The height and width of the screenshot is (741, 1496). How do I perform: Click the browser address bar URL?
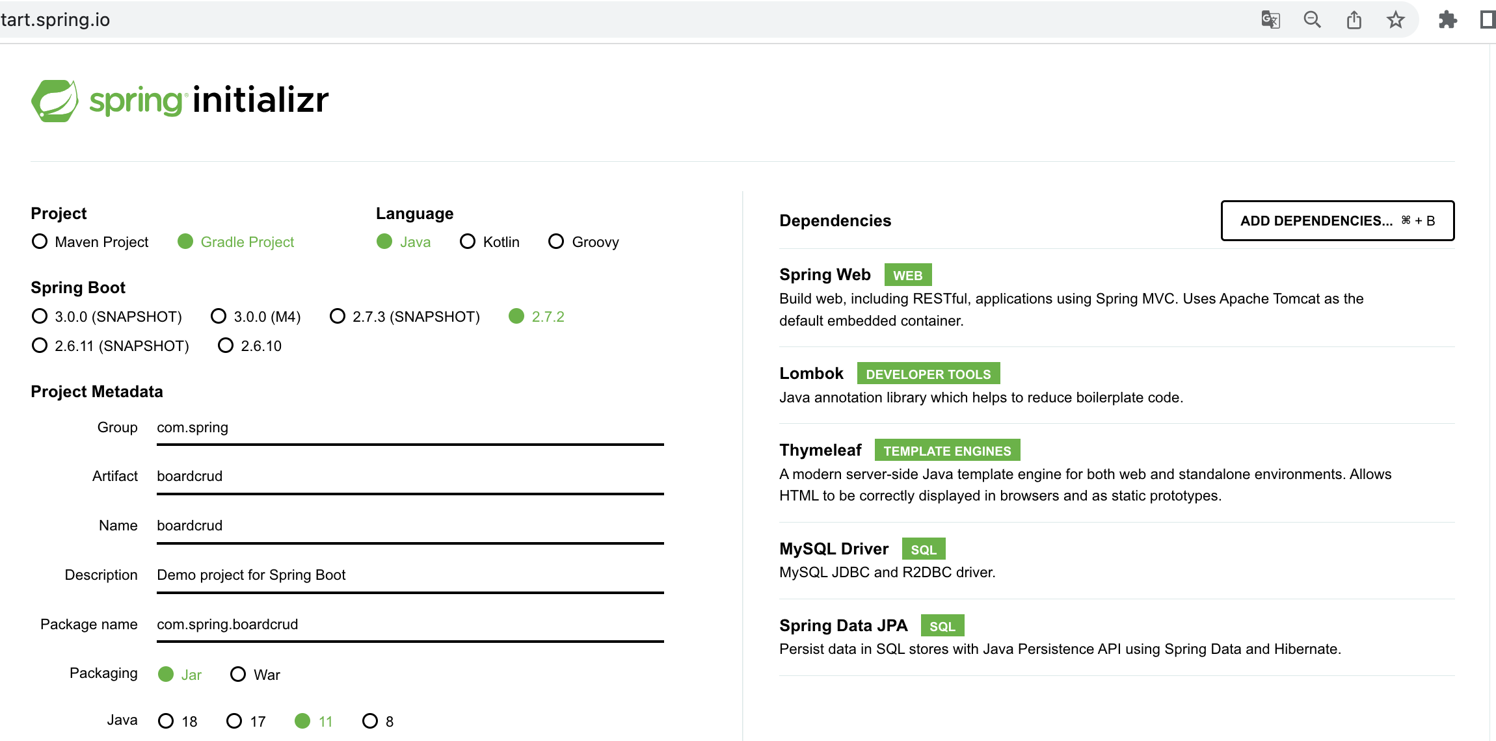(55, 19)
